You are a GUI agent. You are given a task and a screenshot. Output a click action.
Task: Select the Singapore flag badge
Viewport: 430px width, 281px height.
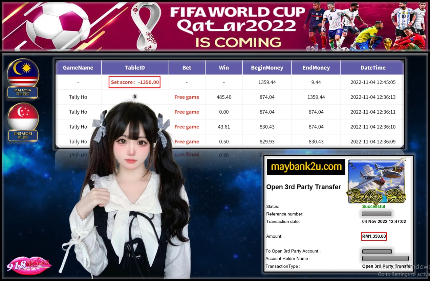point(23,122)
